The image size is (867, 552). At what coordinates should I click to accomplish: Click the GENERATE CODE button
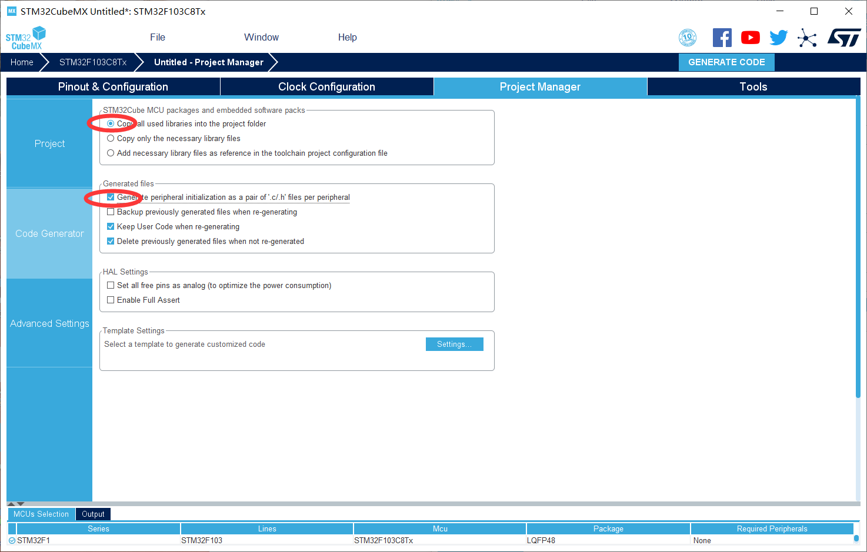point(726,62)
